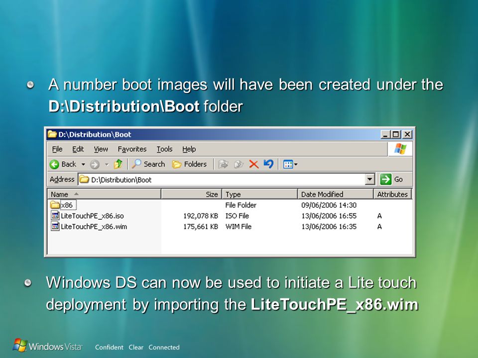The image size is (478, 358).
Task: Click the Forward arrow icon
Action: coord(95,165)
